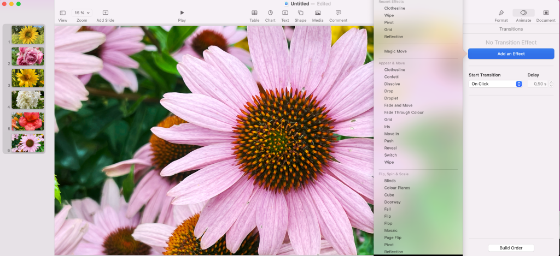
Task: Click the Add an Effect button
Action: [x=511, y=54]
